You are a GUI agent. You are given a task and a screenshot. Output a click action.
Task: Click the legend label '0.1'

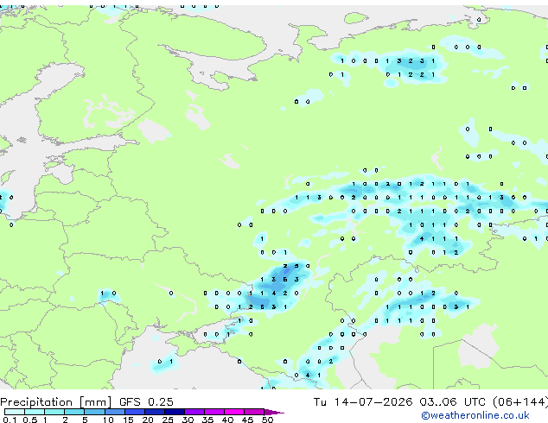click(10, 420)
